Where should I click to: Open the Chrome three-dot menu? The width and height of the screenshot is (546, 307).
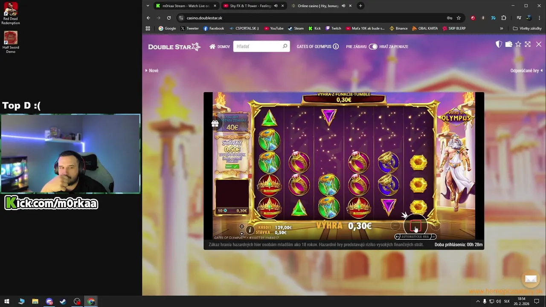point(540,18)
